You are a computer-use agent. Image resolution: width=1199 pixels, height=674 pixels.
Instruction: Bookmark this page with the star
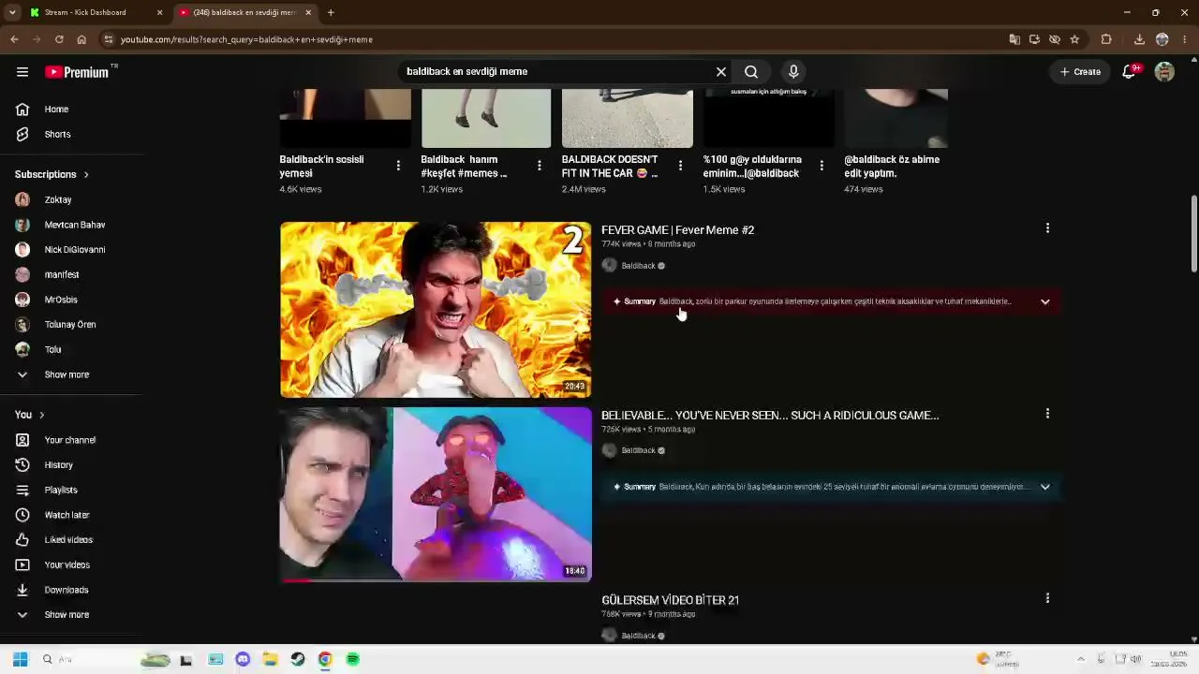(x=1074, y=39)
